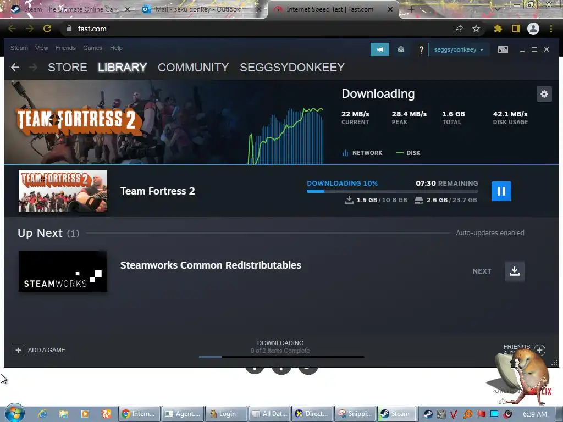Switch to Steam browser tab in Chrome
The image size is (563, 422).
[70, 9]
